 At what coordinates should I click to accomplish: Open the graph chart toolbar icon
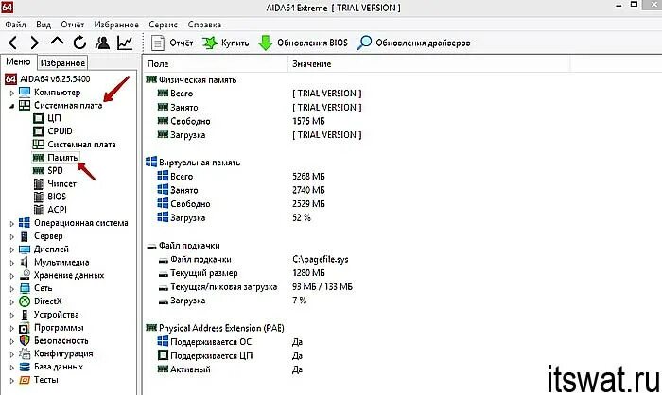point(125,43)
